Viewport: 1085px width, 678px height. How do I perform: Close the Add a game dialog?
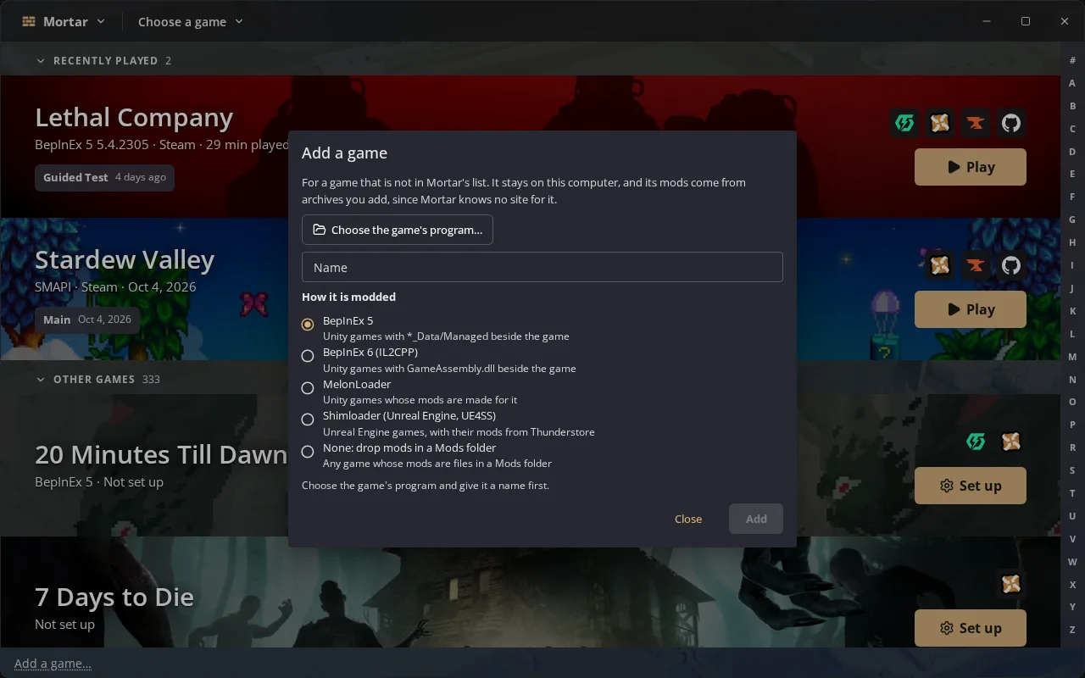688,519
